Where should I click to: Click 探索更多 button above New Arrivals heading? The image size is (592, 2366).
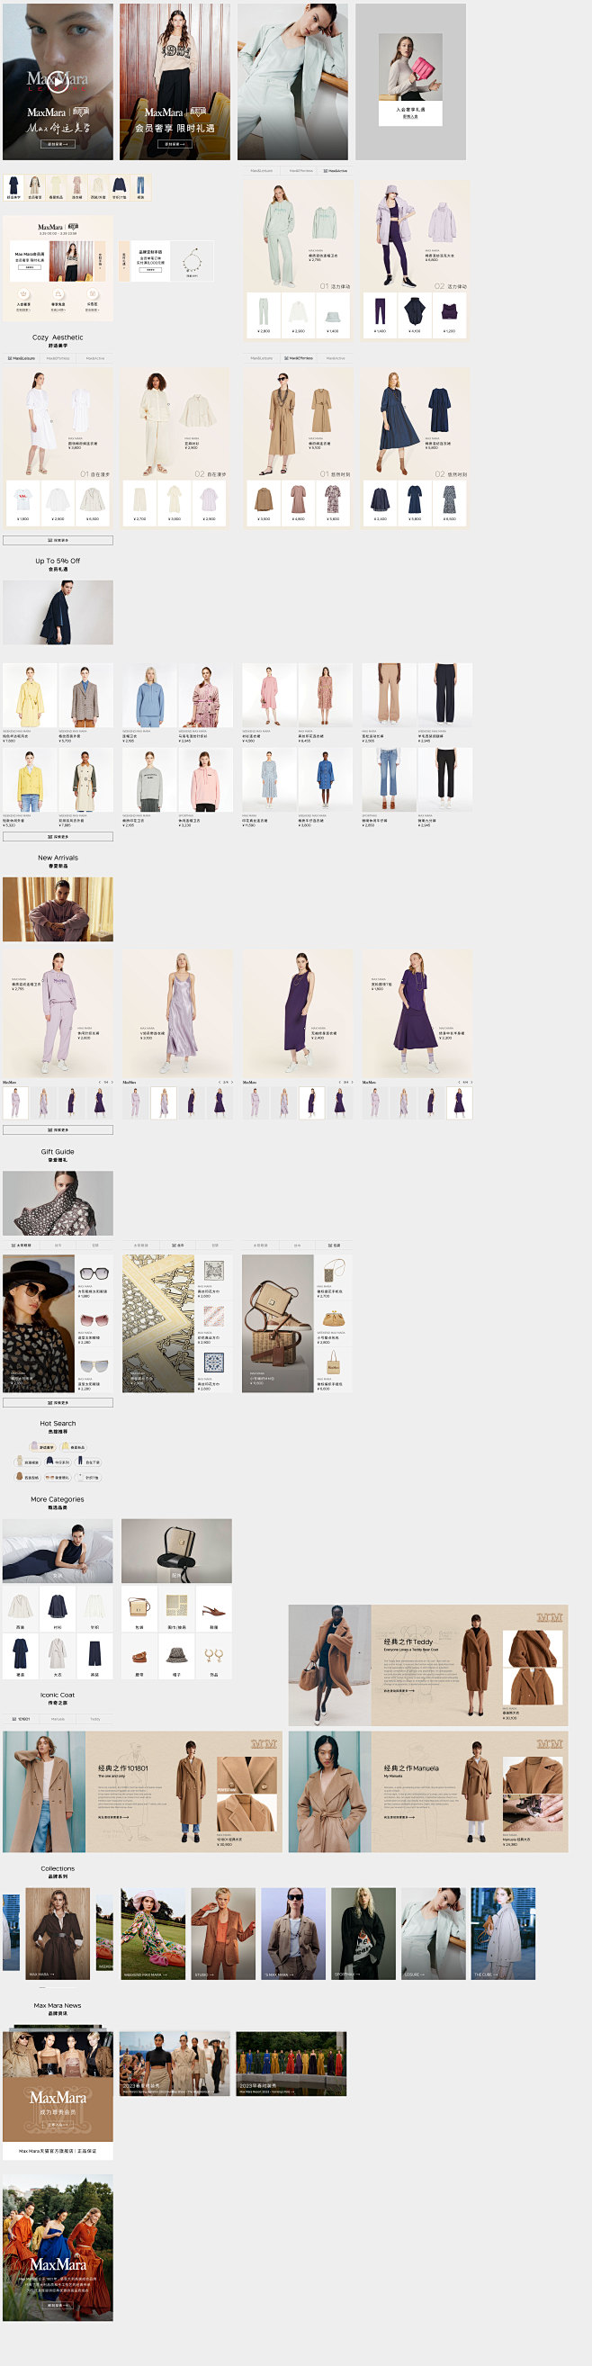(x=58, y=837)
